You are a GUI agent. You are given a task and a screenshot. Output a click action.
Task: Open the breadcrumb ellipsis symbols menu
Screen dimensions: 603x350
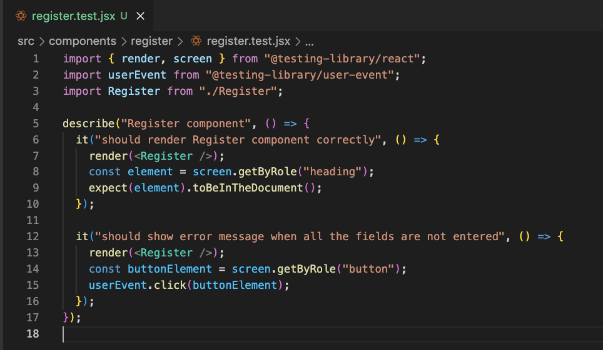point(310,41)
